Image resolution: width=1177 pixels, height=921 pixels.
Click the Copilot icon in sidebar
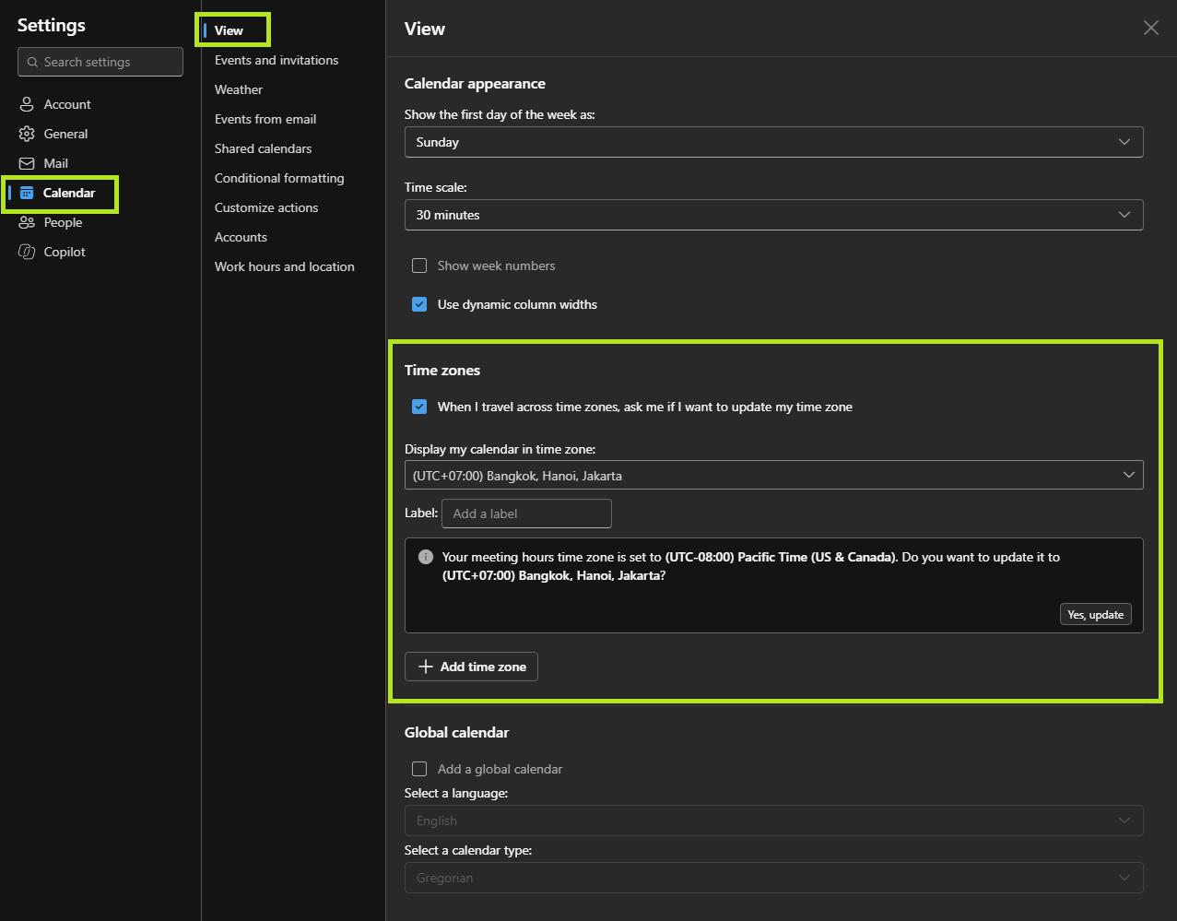[27, 252]
